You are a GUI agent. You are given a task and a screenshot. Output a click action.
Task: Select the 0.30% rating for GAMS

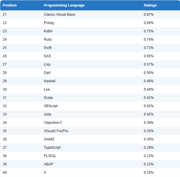click(149, 139)
